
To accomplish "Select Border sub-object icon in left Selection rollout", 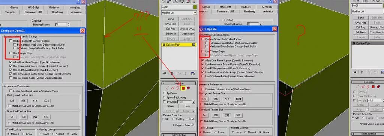I will pyautogui.click(x=177, y=88).
